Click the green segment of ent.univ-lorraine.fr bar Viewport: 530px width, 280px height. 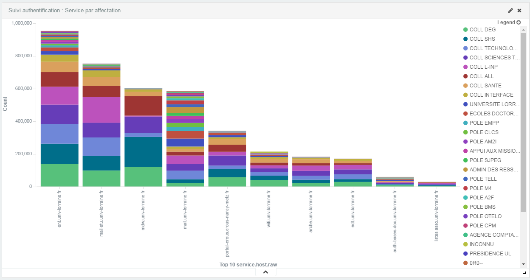[59, 175]
